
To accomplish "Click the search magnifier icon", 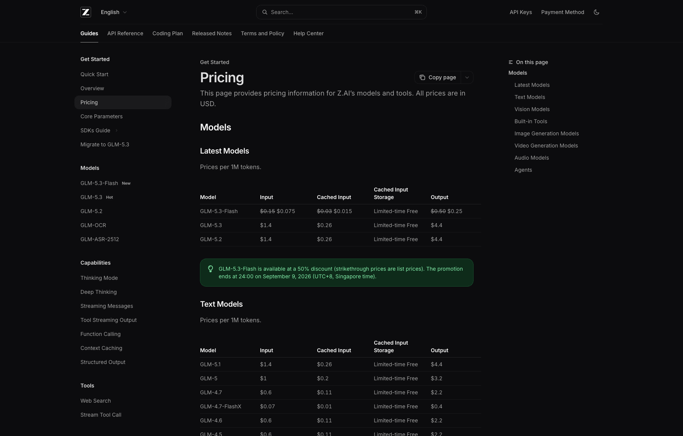I will 265,12.
